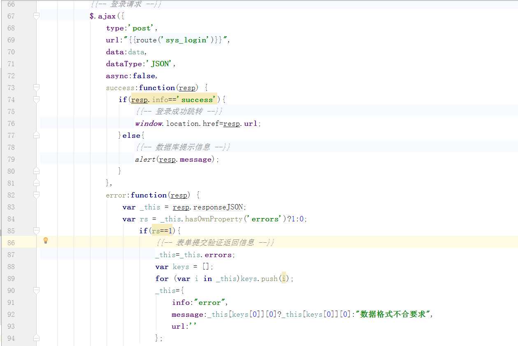Fold the success function at line 73
Screen dimensions: 518x346
click(36, 88)
